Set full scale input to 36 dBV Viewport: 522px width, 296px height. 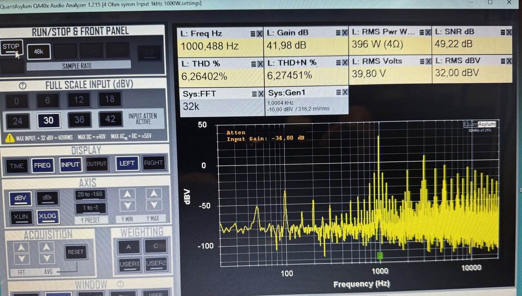[x=79, y=120]
